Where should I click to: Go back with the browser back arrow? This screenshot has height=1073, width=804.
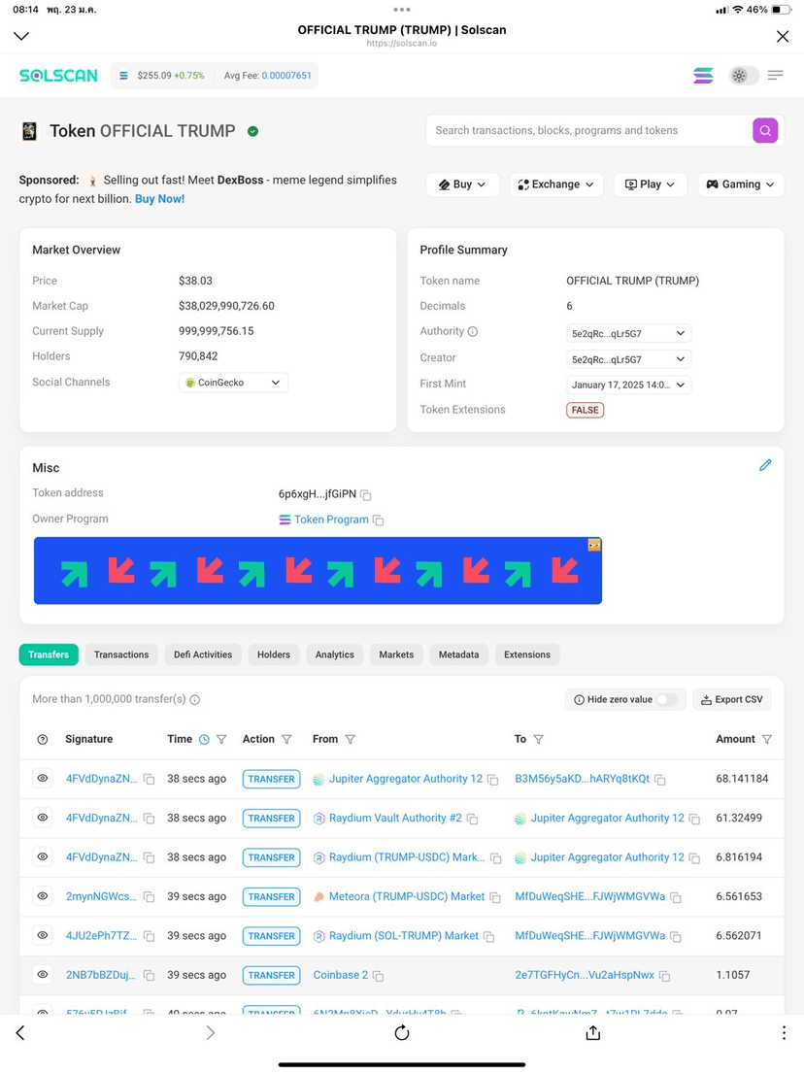(x=20, y=1032)
